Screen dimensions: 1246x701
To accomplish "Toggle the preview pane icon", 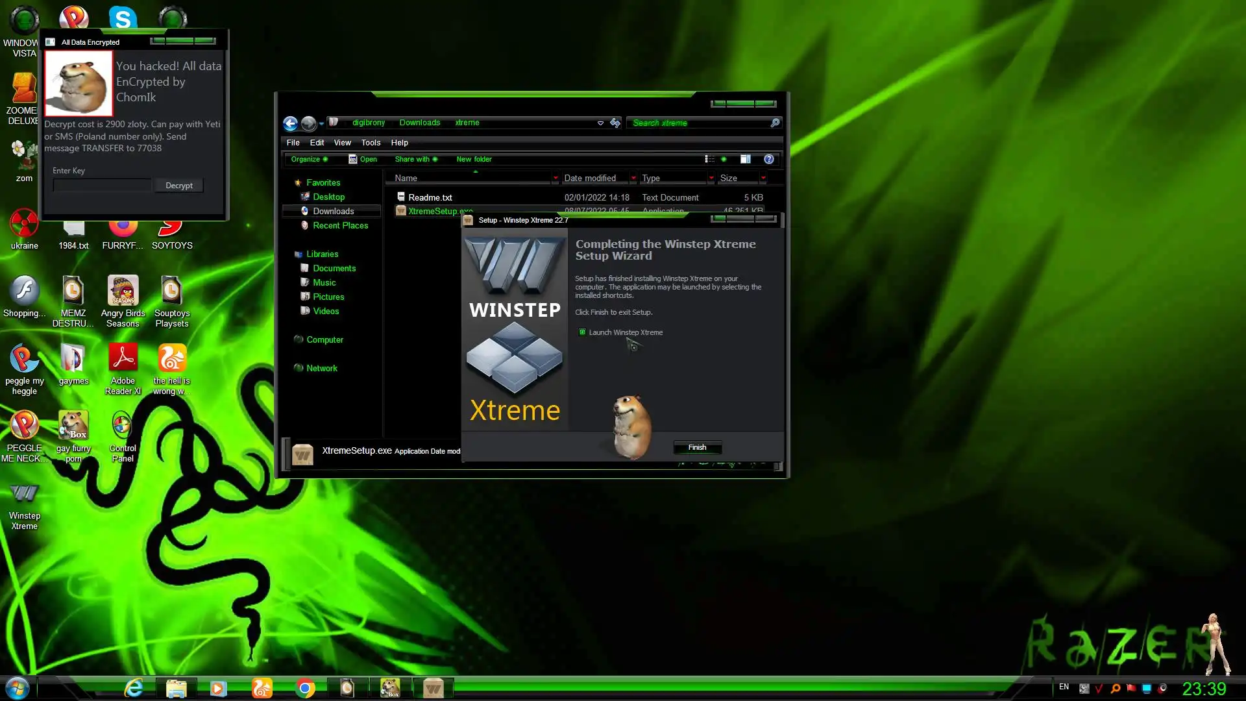I will pos(746,159).
